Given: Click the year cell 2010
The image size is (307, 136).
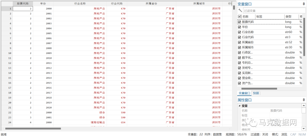Looking at the screenshot, I should (43, 58).
